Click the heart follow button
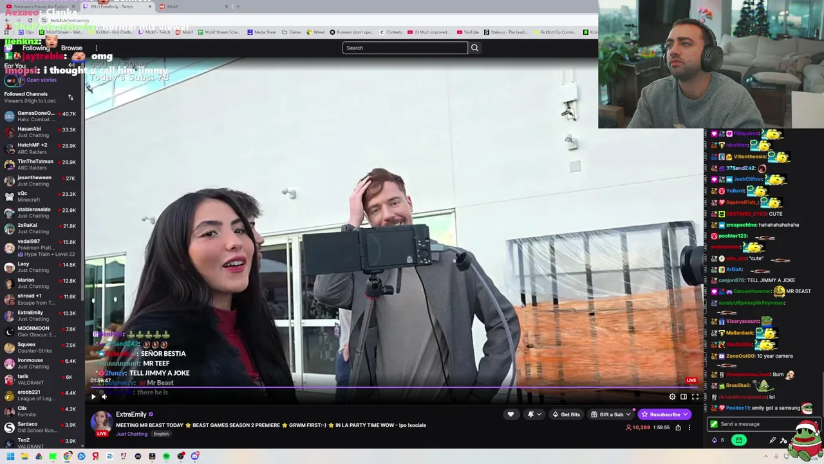This screenshot has height=464, width=824. pos(510,414)
